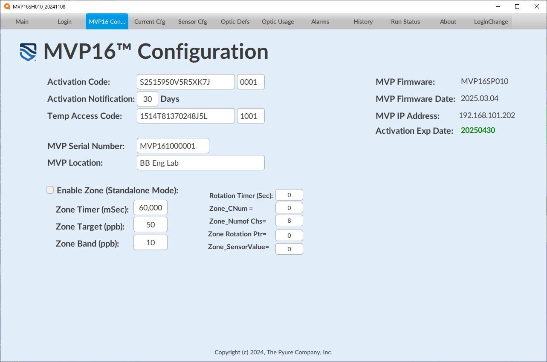Click the firmware date 2025.03.04
Viewport: 547px width, 362px height.
pos(480,98)
